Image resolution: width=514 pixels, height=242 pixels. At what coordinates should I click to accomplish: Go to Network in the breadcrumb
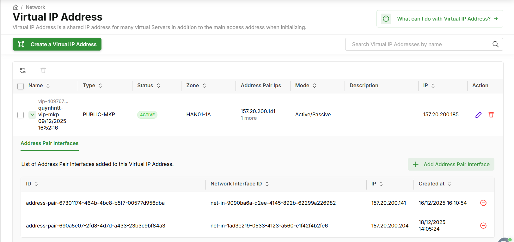click(35, 7)
